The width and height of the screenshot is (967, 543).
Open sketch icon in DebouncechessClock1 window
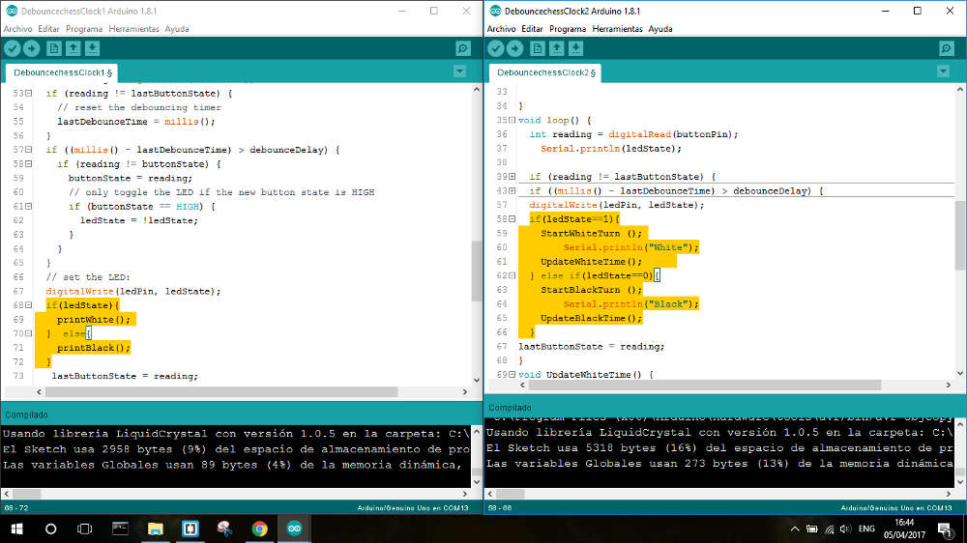point(73,48)
